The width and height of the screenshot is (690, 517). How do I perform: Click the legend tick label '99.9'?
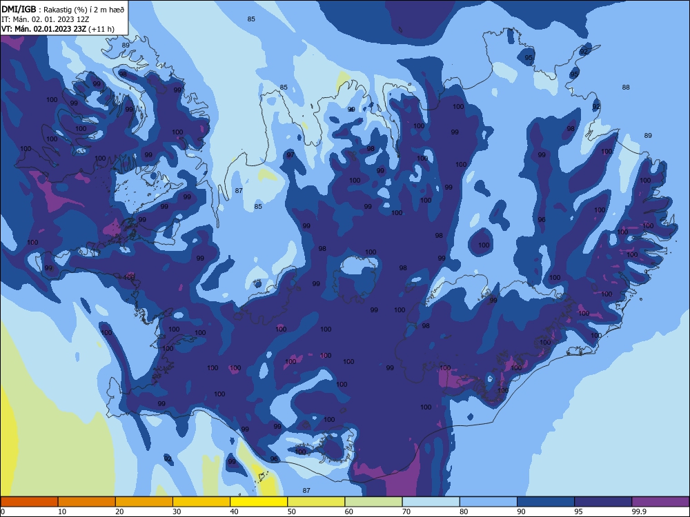(640, 511)
